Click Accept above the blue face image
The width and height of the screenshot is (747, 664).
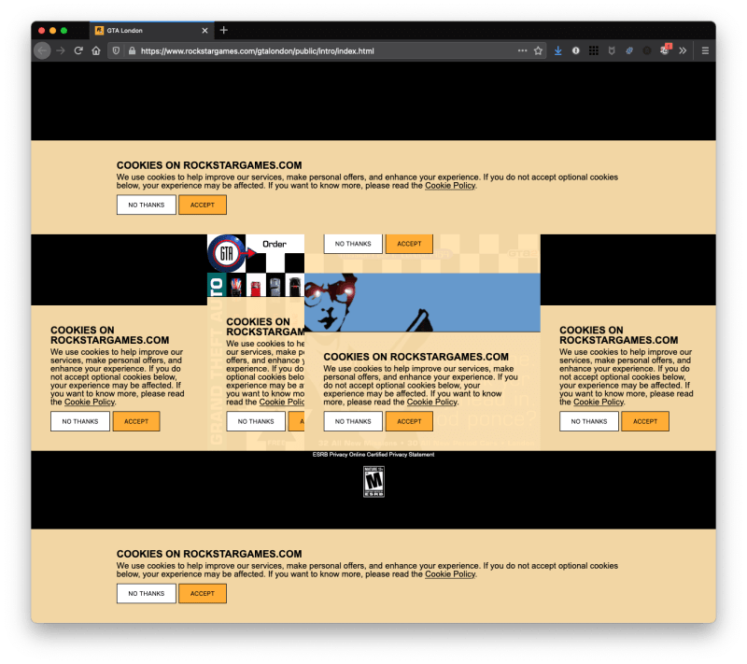(x=409, y=244)
